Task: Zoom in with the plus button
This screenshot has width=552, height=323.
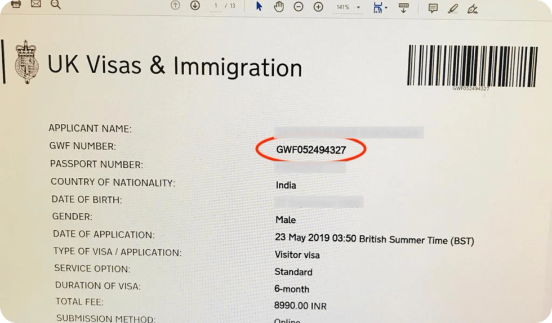Action: click(318, 7)
